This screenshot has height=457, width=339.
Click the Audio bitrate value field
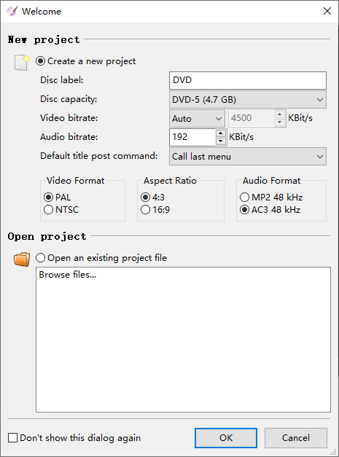192,137
